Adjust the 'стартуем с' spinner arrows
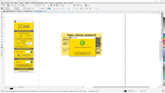 pos(31,62)
